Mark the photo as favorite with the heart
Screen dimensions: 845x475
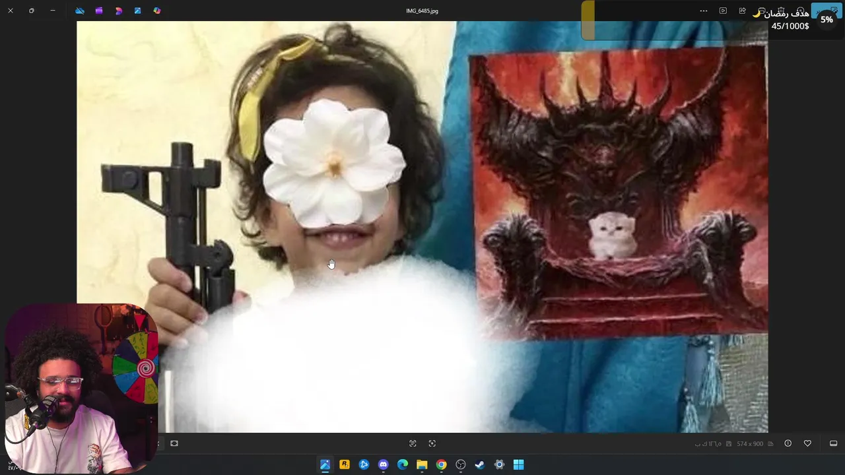pos(807,443)
